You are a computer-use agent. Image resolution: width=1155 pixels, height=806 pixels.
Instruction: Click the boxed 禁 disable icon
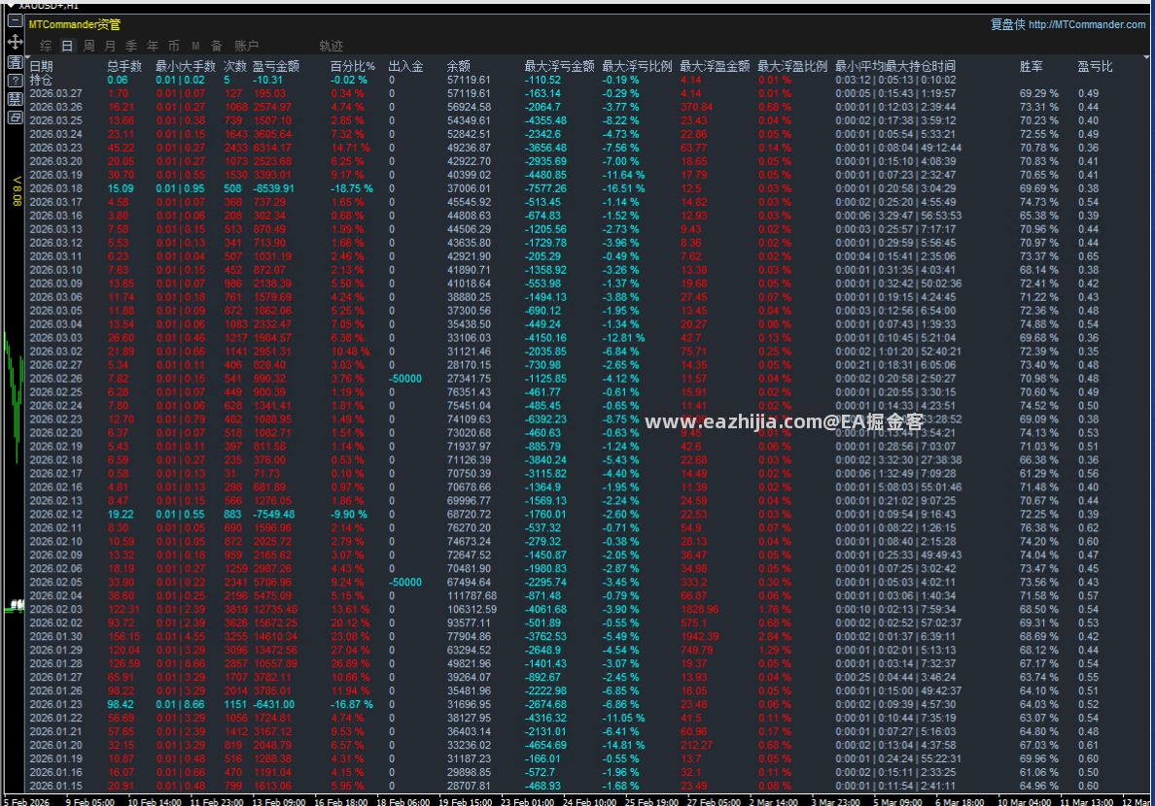point(15,99)
